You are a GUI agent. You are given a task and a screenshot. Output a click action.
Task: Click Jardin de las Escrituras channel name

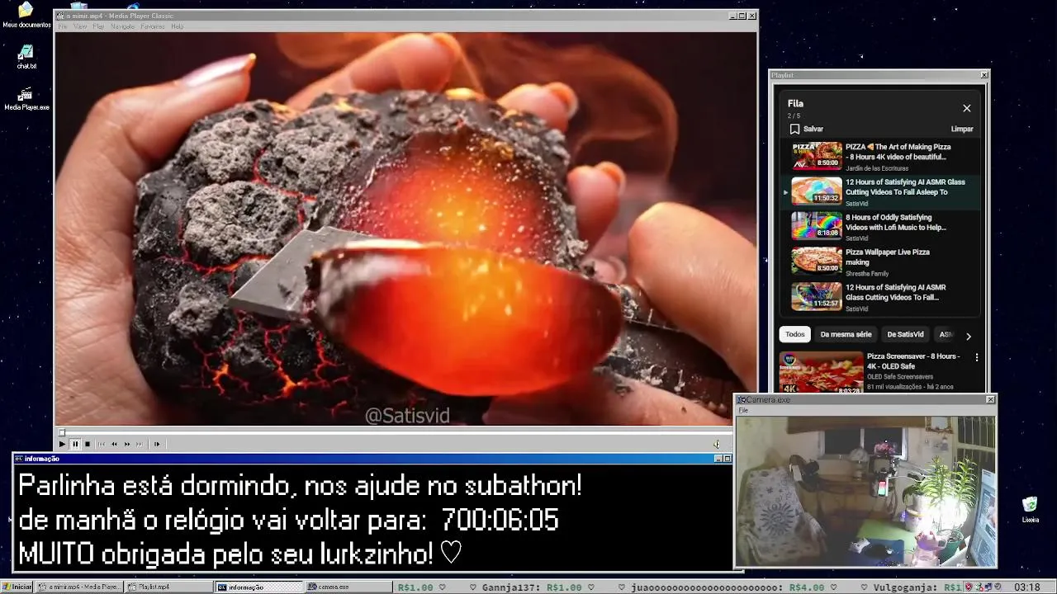point(876,168)
